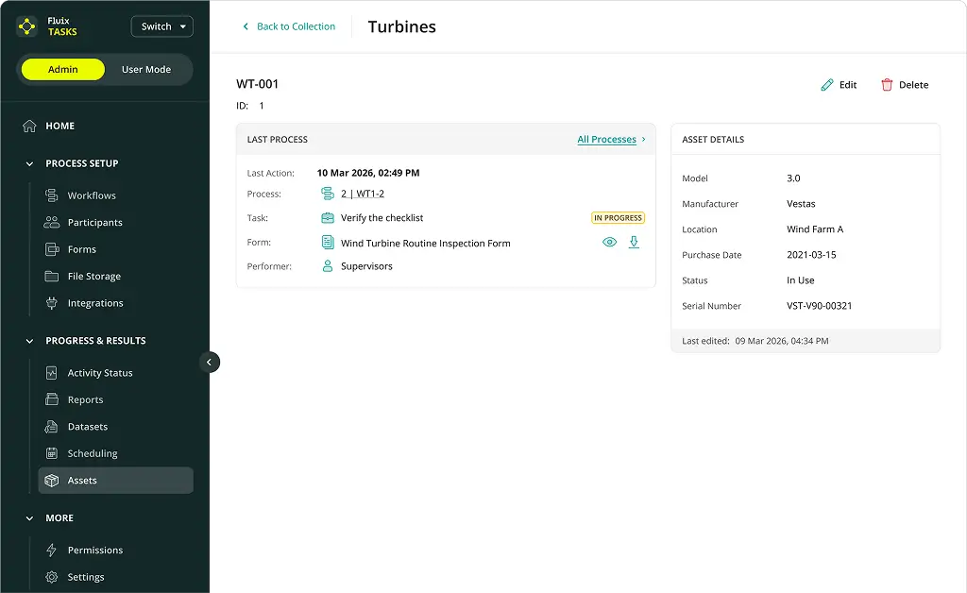Click the File Storage folder icon
The width and height of the screenshot is (967, 593).
[x=52, y=277]
